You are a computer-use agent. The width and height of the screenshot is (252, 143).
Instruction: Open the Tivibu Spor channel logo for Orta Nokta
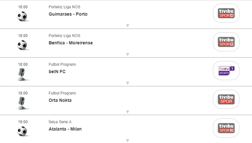click(x=226, y=99)
